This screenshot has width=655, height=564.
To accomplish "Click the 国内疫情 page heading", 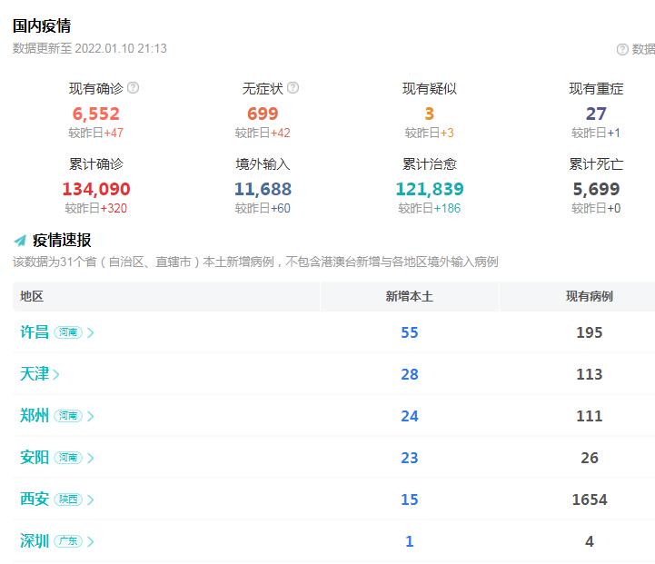I will coord(42,25).
